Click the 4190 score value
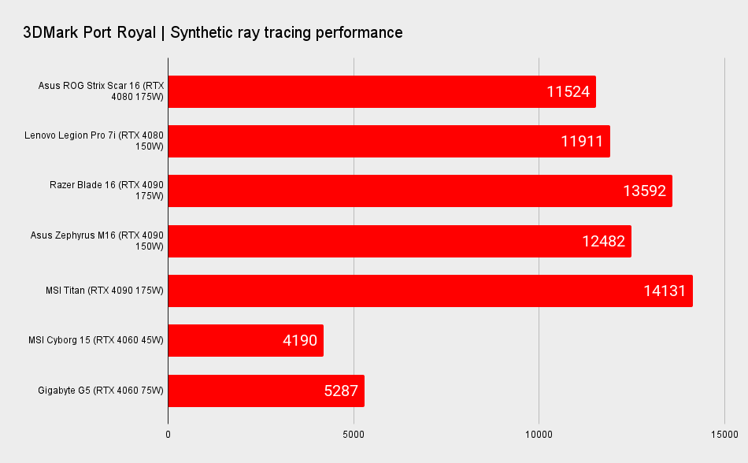This screenshot has height=463, width=748. click(300, 340)
